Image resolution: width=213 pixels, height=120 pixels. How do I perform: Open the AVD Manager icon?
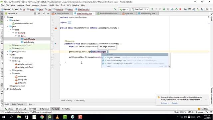coord(198,9)
